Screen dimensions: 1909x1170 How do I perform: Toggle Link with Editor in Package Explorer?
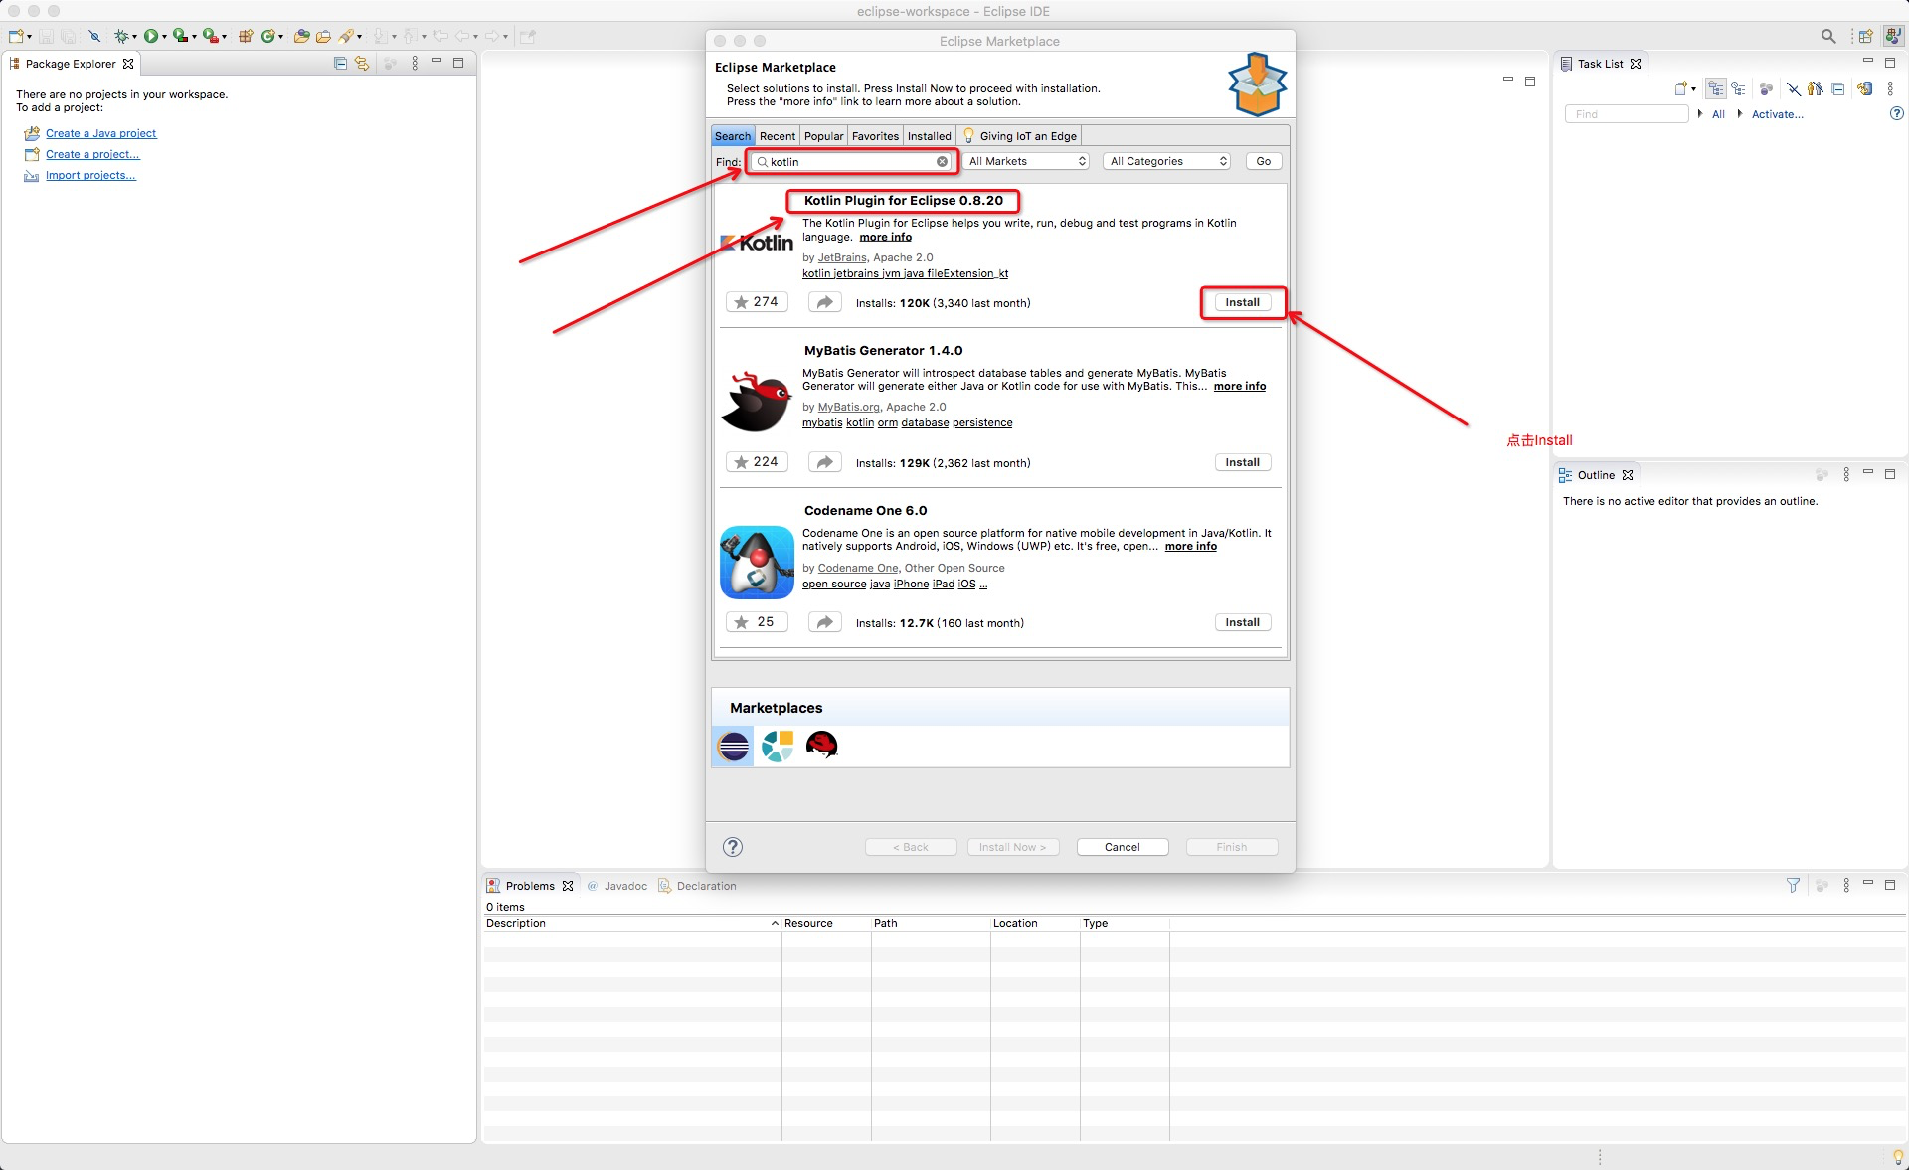coord(362,63)
